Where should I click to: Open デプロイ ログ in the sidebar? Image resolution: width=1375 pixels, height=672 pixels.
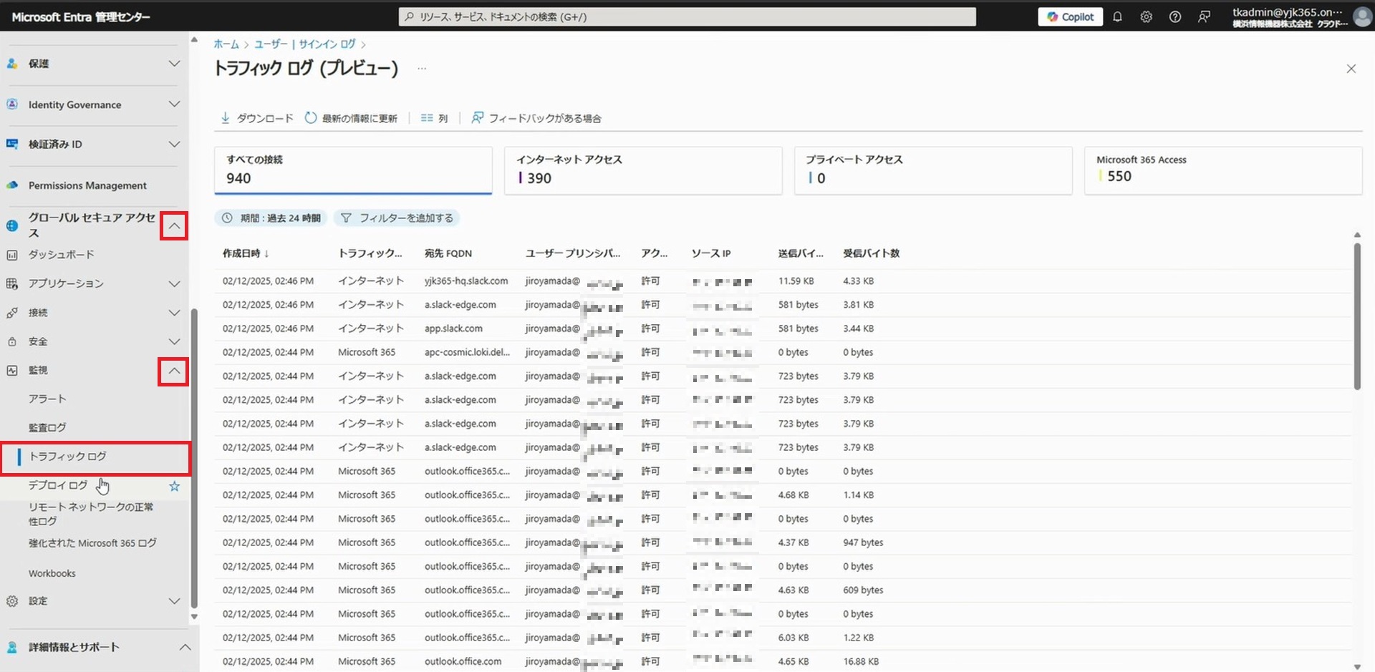[58, 485]
